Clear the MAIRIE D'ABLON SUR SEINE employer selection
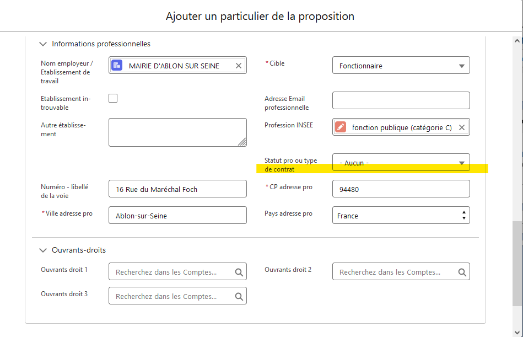The width and height of the screenshot is (523, 337). point(239,66)
